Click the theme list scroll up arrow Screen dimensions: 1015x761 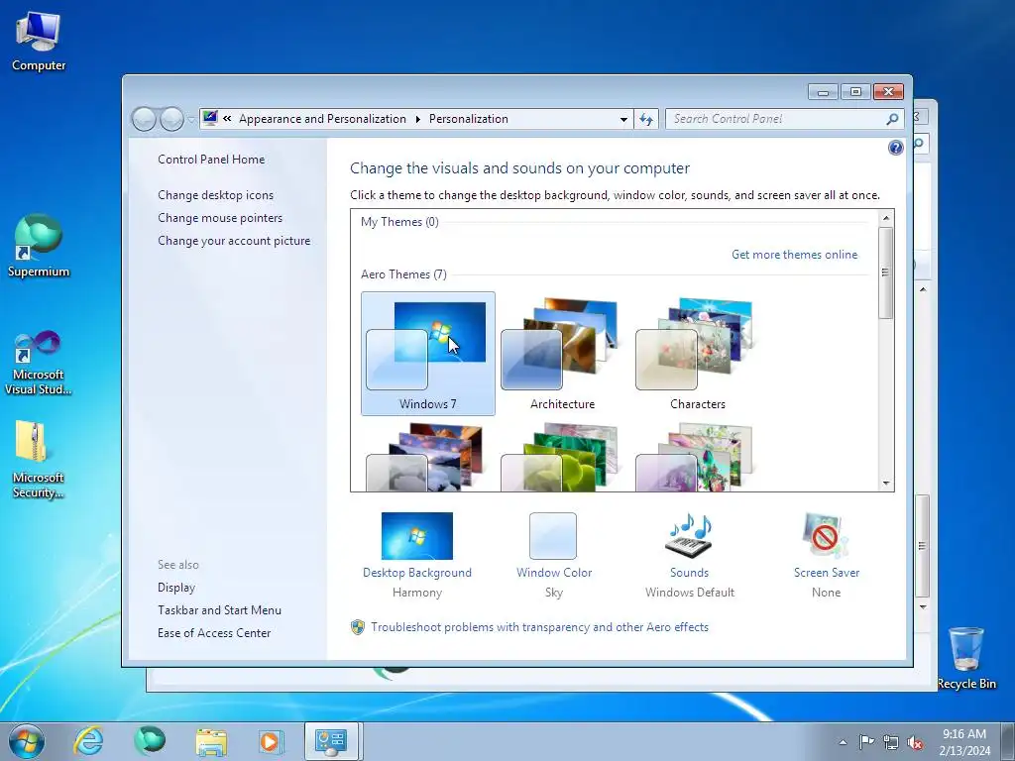[886, 218]
